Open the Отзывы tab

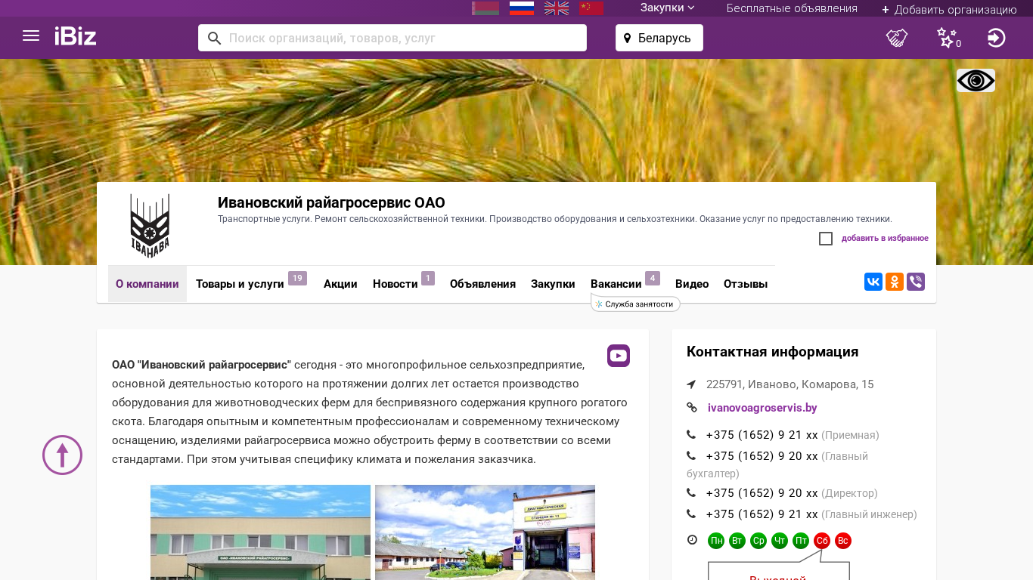click(x=746, y=284)
